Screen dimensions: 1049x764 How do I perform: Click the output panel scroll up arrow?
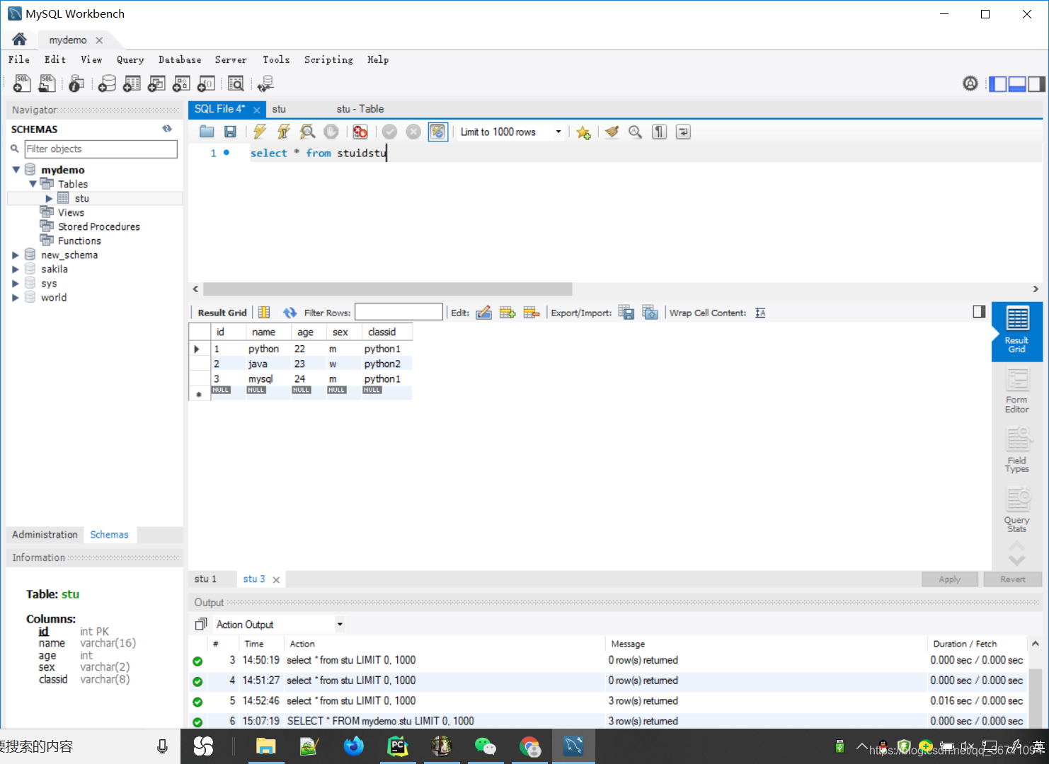1036,644
